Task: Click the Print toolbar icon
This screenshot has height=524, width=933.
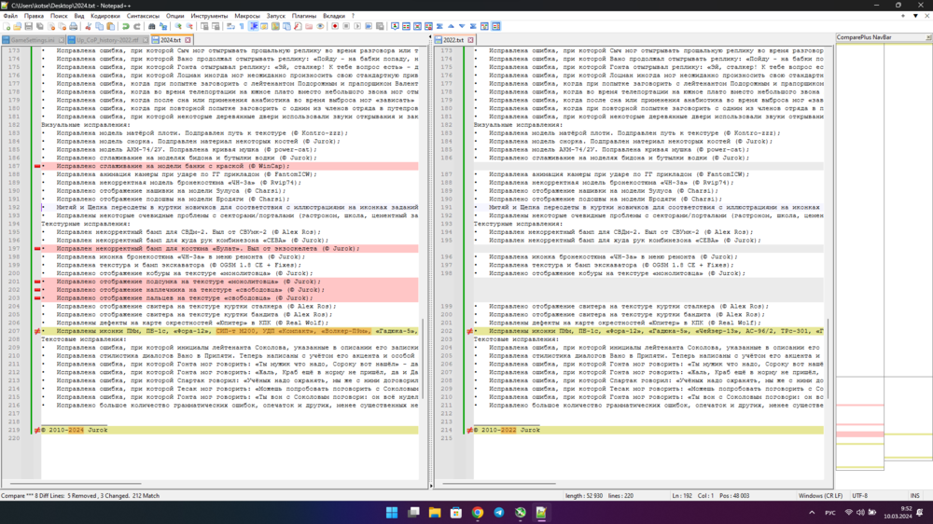Action: coord(75,26)
